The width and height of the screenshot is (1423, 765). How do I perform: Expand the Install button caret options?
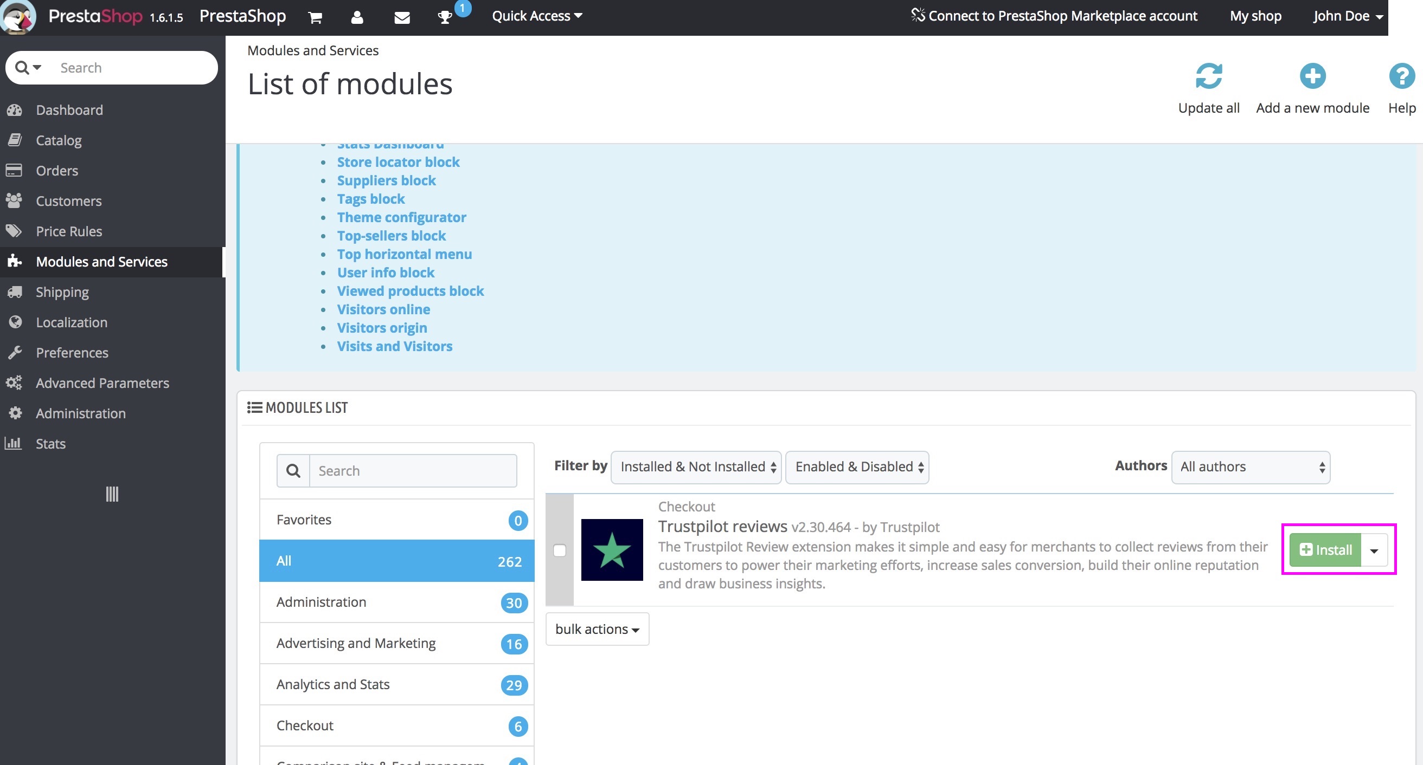1374,550
